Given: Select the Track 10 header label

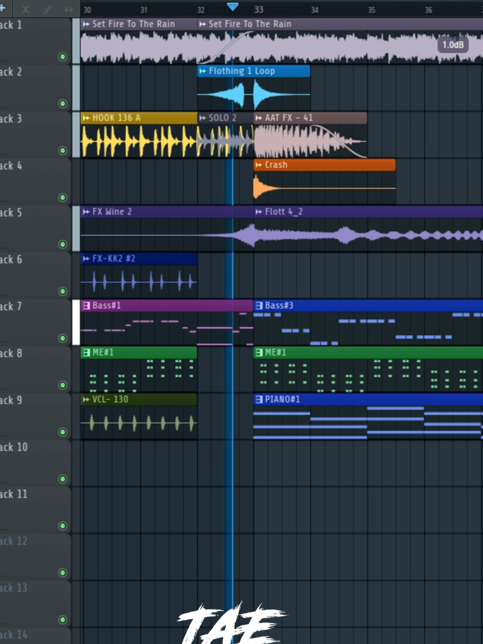Looking at the screenshot, I should point(14,447).
